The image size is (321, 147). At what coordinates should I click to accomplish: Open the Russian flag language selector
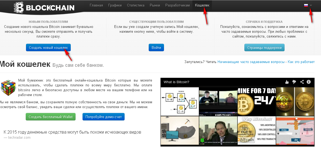pyautogui.click(x=308, y=6)
